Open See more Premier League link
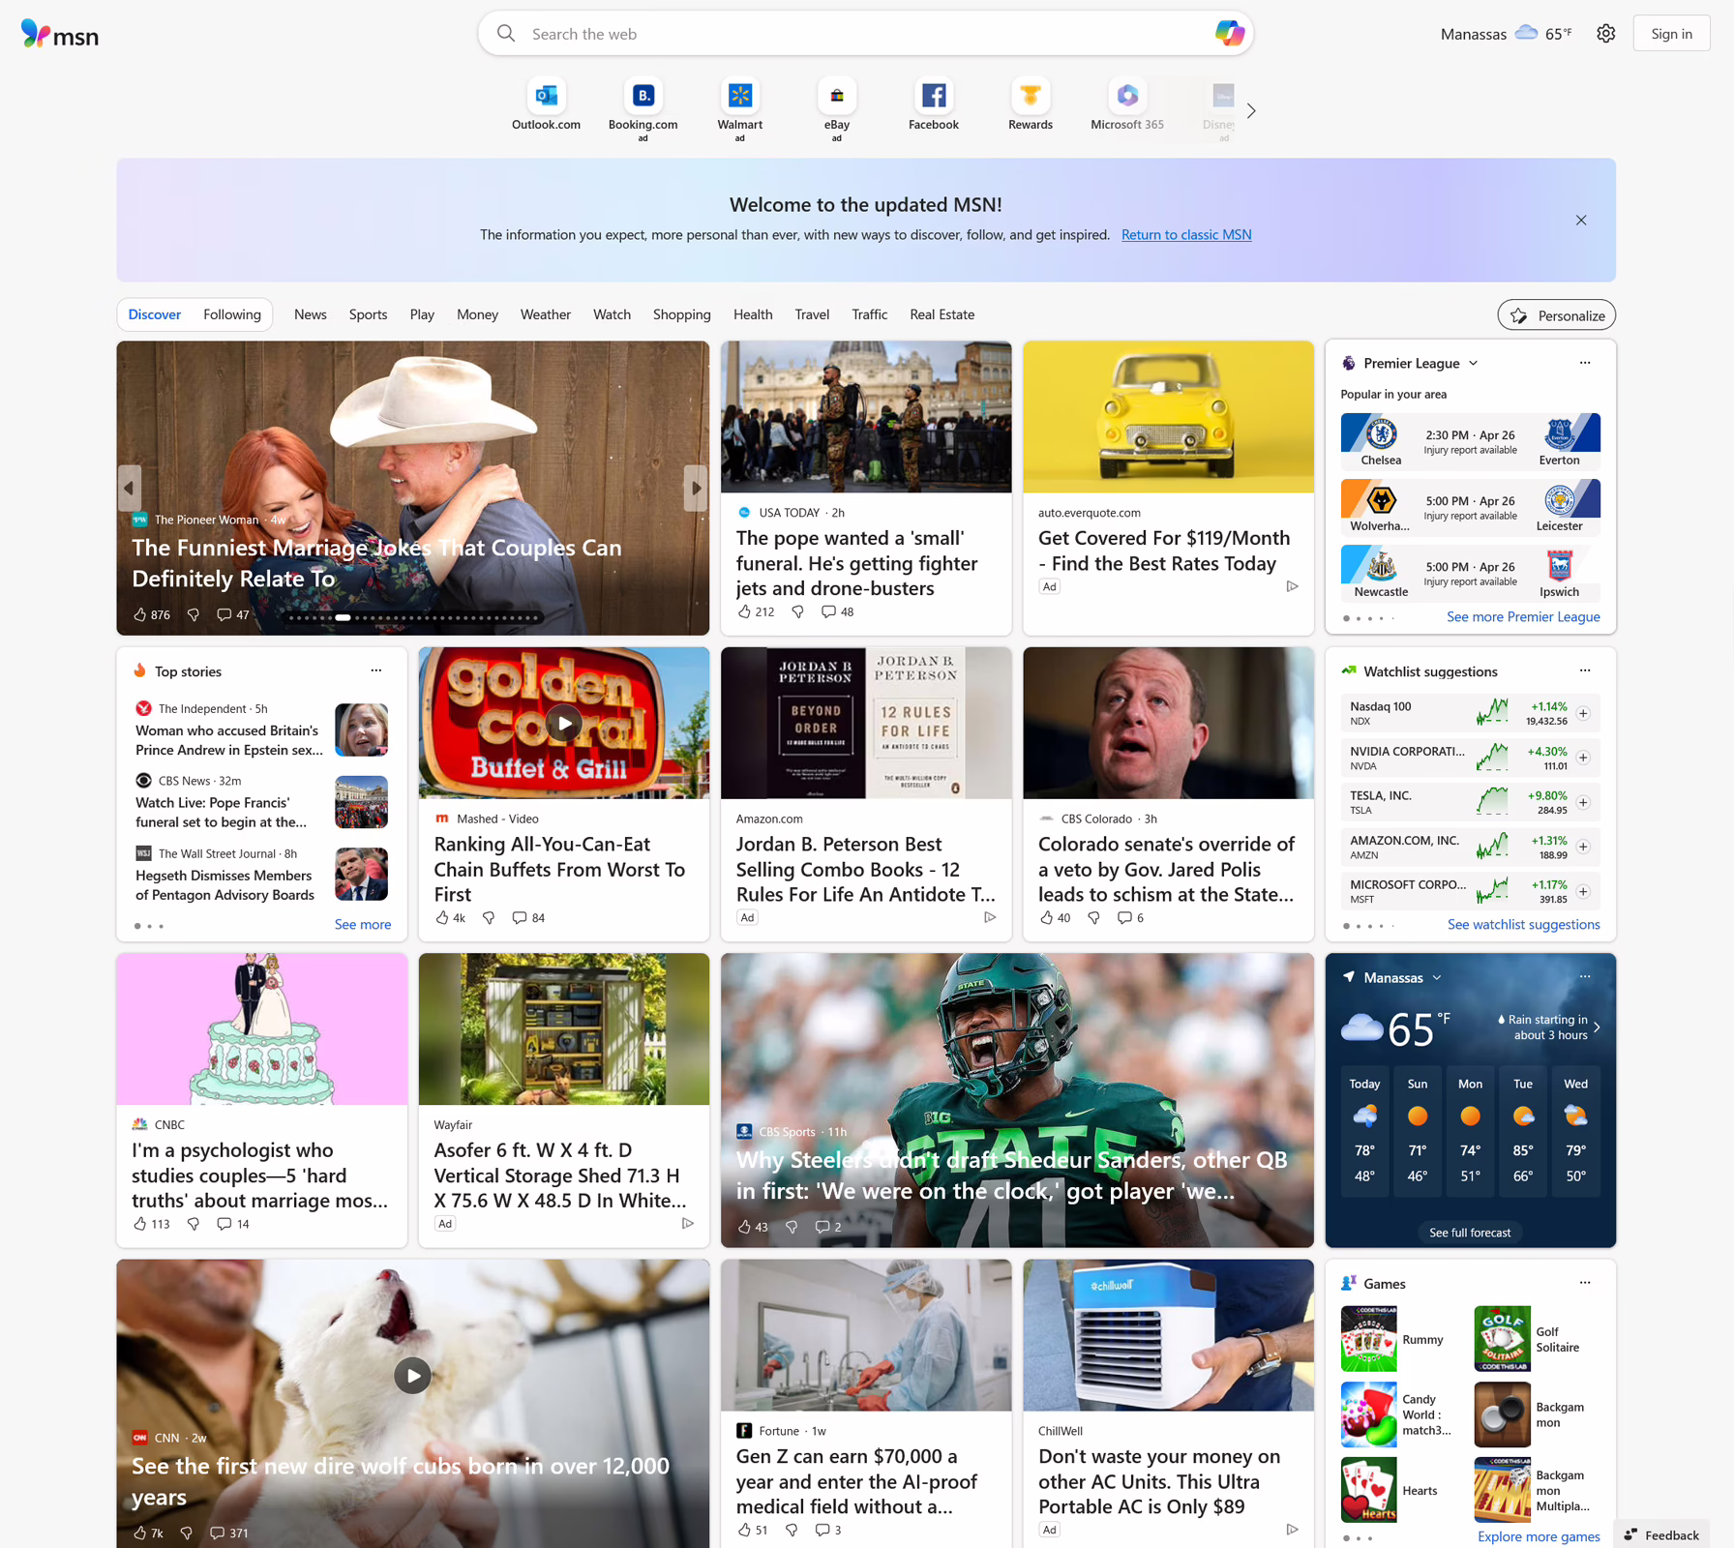 pyautogui.click(x=1523, y=617)
